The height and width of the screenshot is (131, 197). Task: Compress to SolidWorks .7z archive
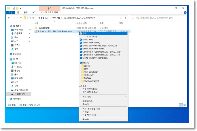[x=103, y=55]
